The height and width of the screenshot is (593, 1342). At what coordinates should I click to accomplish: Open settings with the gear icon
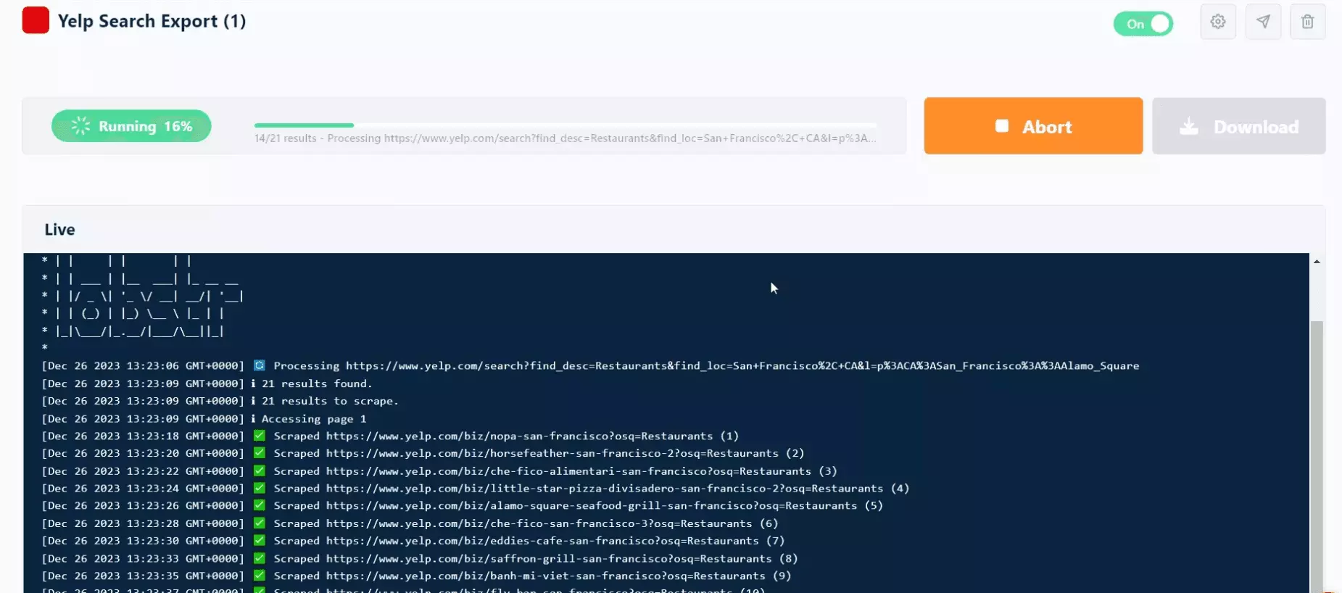coord(1218,22)
